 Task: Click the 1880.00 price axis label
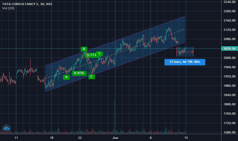[x=230, y=86]
